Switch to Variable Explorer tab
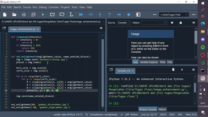 tap(149, 62)
